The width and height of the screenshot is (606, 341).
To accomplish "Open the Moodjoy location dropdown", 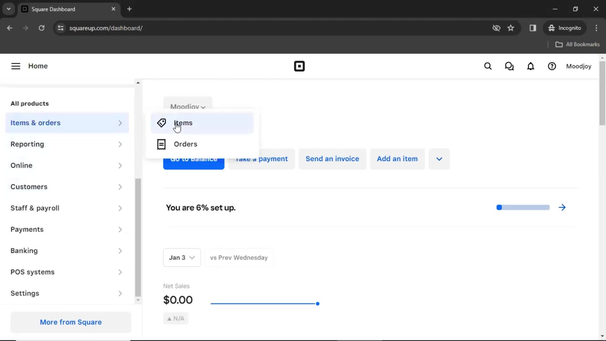I will [x=188, y=107].
